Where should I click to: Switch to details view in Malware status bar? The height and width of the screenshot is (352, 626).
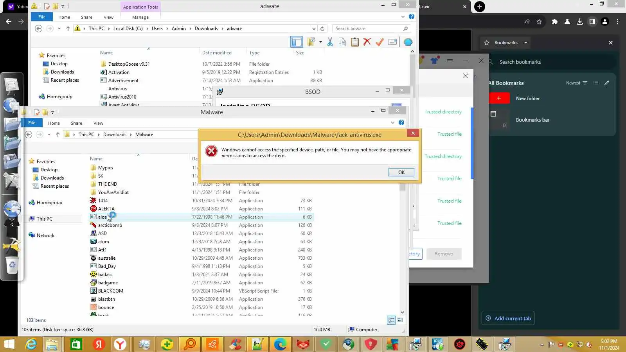point(391,320)
